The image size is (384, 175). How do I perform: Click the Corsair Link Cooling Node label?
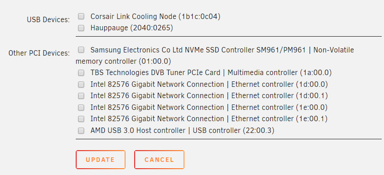point(155,17)
